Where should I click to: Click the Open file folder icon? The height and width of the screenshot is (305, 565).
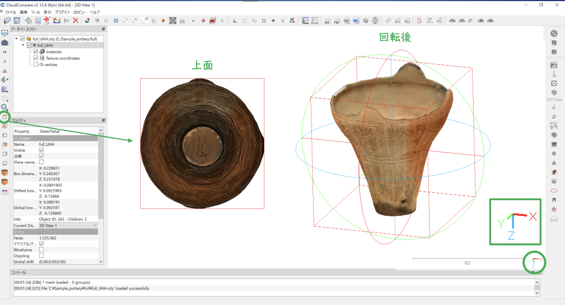point(7,21)
